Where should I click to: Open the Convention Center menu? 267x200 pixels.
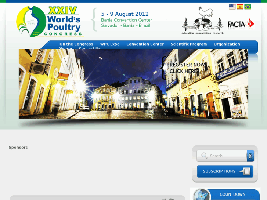click(145, 44)
